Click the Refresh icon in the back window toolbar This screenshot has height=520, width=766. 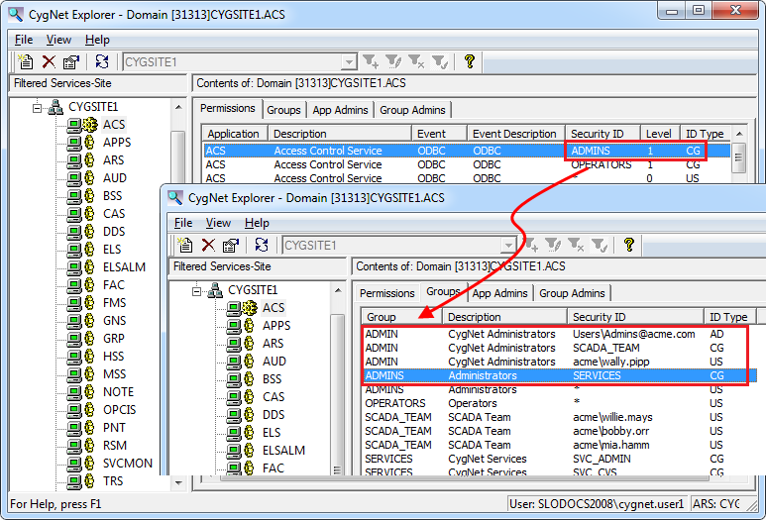102,61
